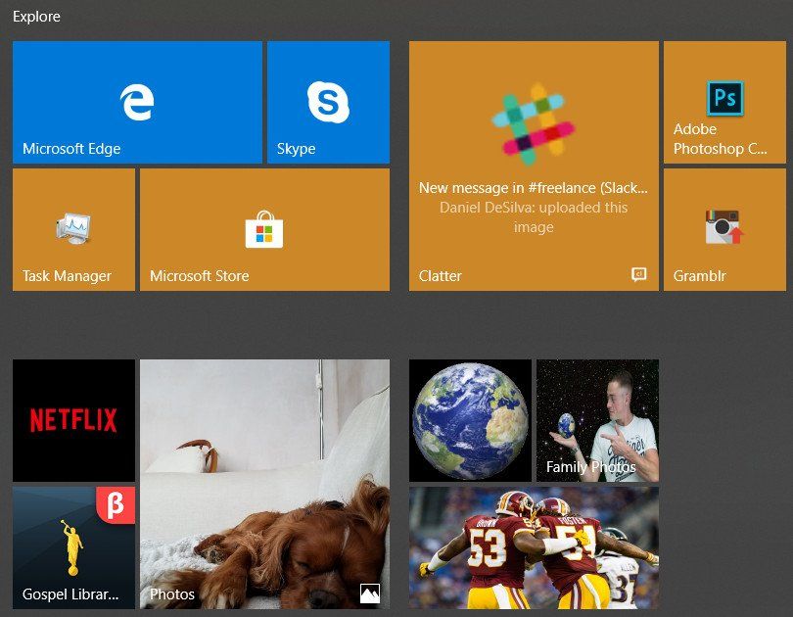This screenshot has width=793, height=617.
Task: Open the Gospel Library beta app
Action: click(72, 547)
